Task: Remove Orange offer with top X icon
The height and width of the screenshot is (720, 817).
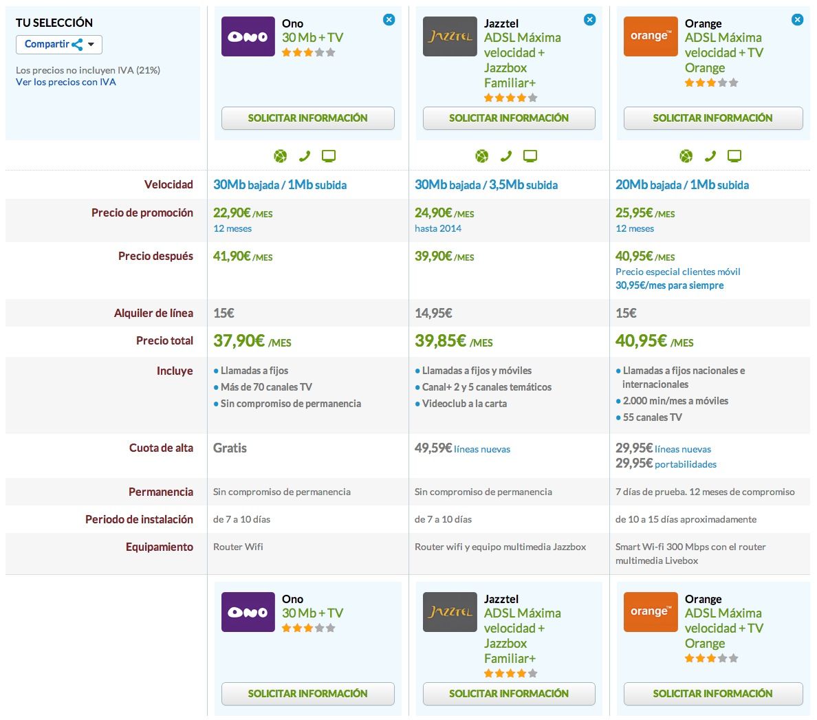Action: pos(797,20)
